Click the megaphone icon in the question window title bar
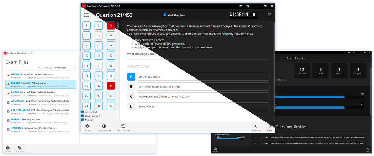This screenshot has height=156, width=374. [x=248, y=6]
